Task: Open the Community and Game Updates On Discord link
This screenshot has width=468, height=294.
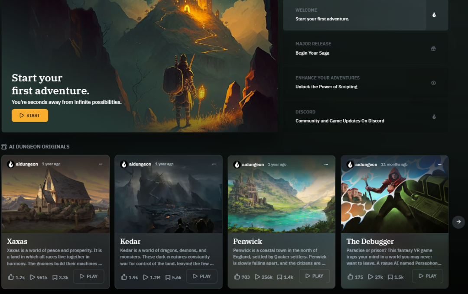Action: click(340, 121)
